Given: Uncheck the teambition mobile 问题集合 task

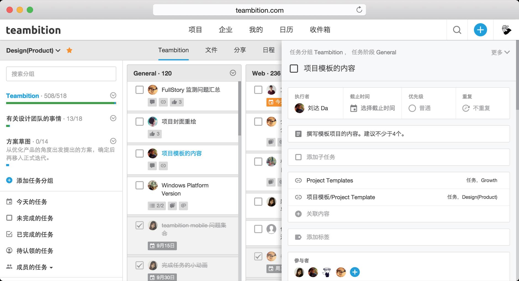Looking at the screenshot, I should click(x=139, y=225).
